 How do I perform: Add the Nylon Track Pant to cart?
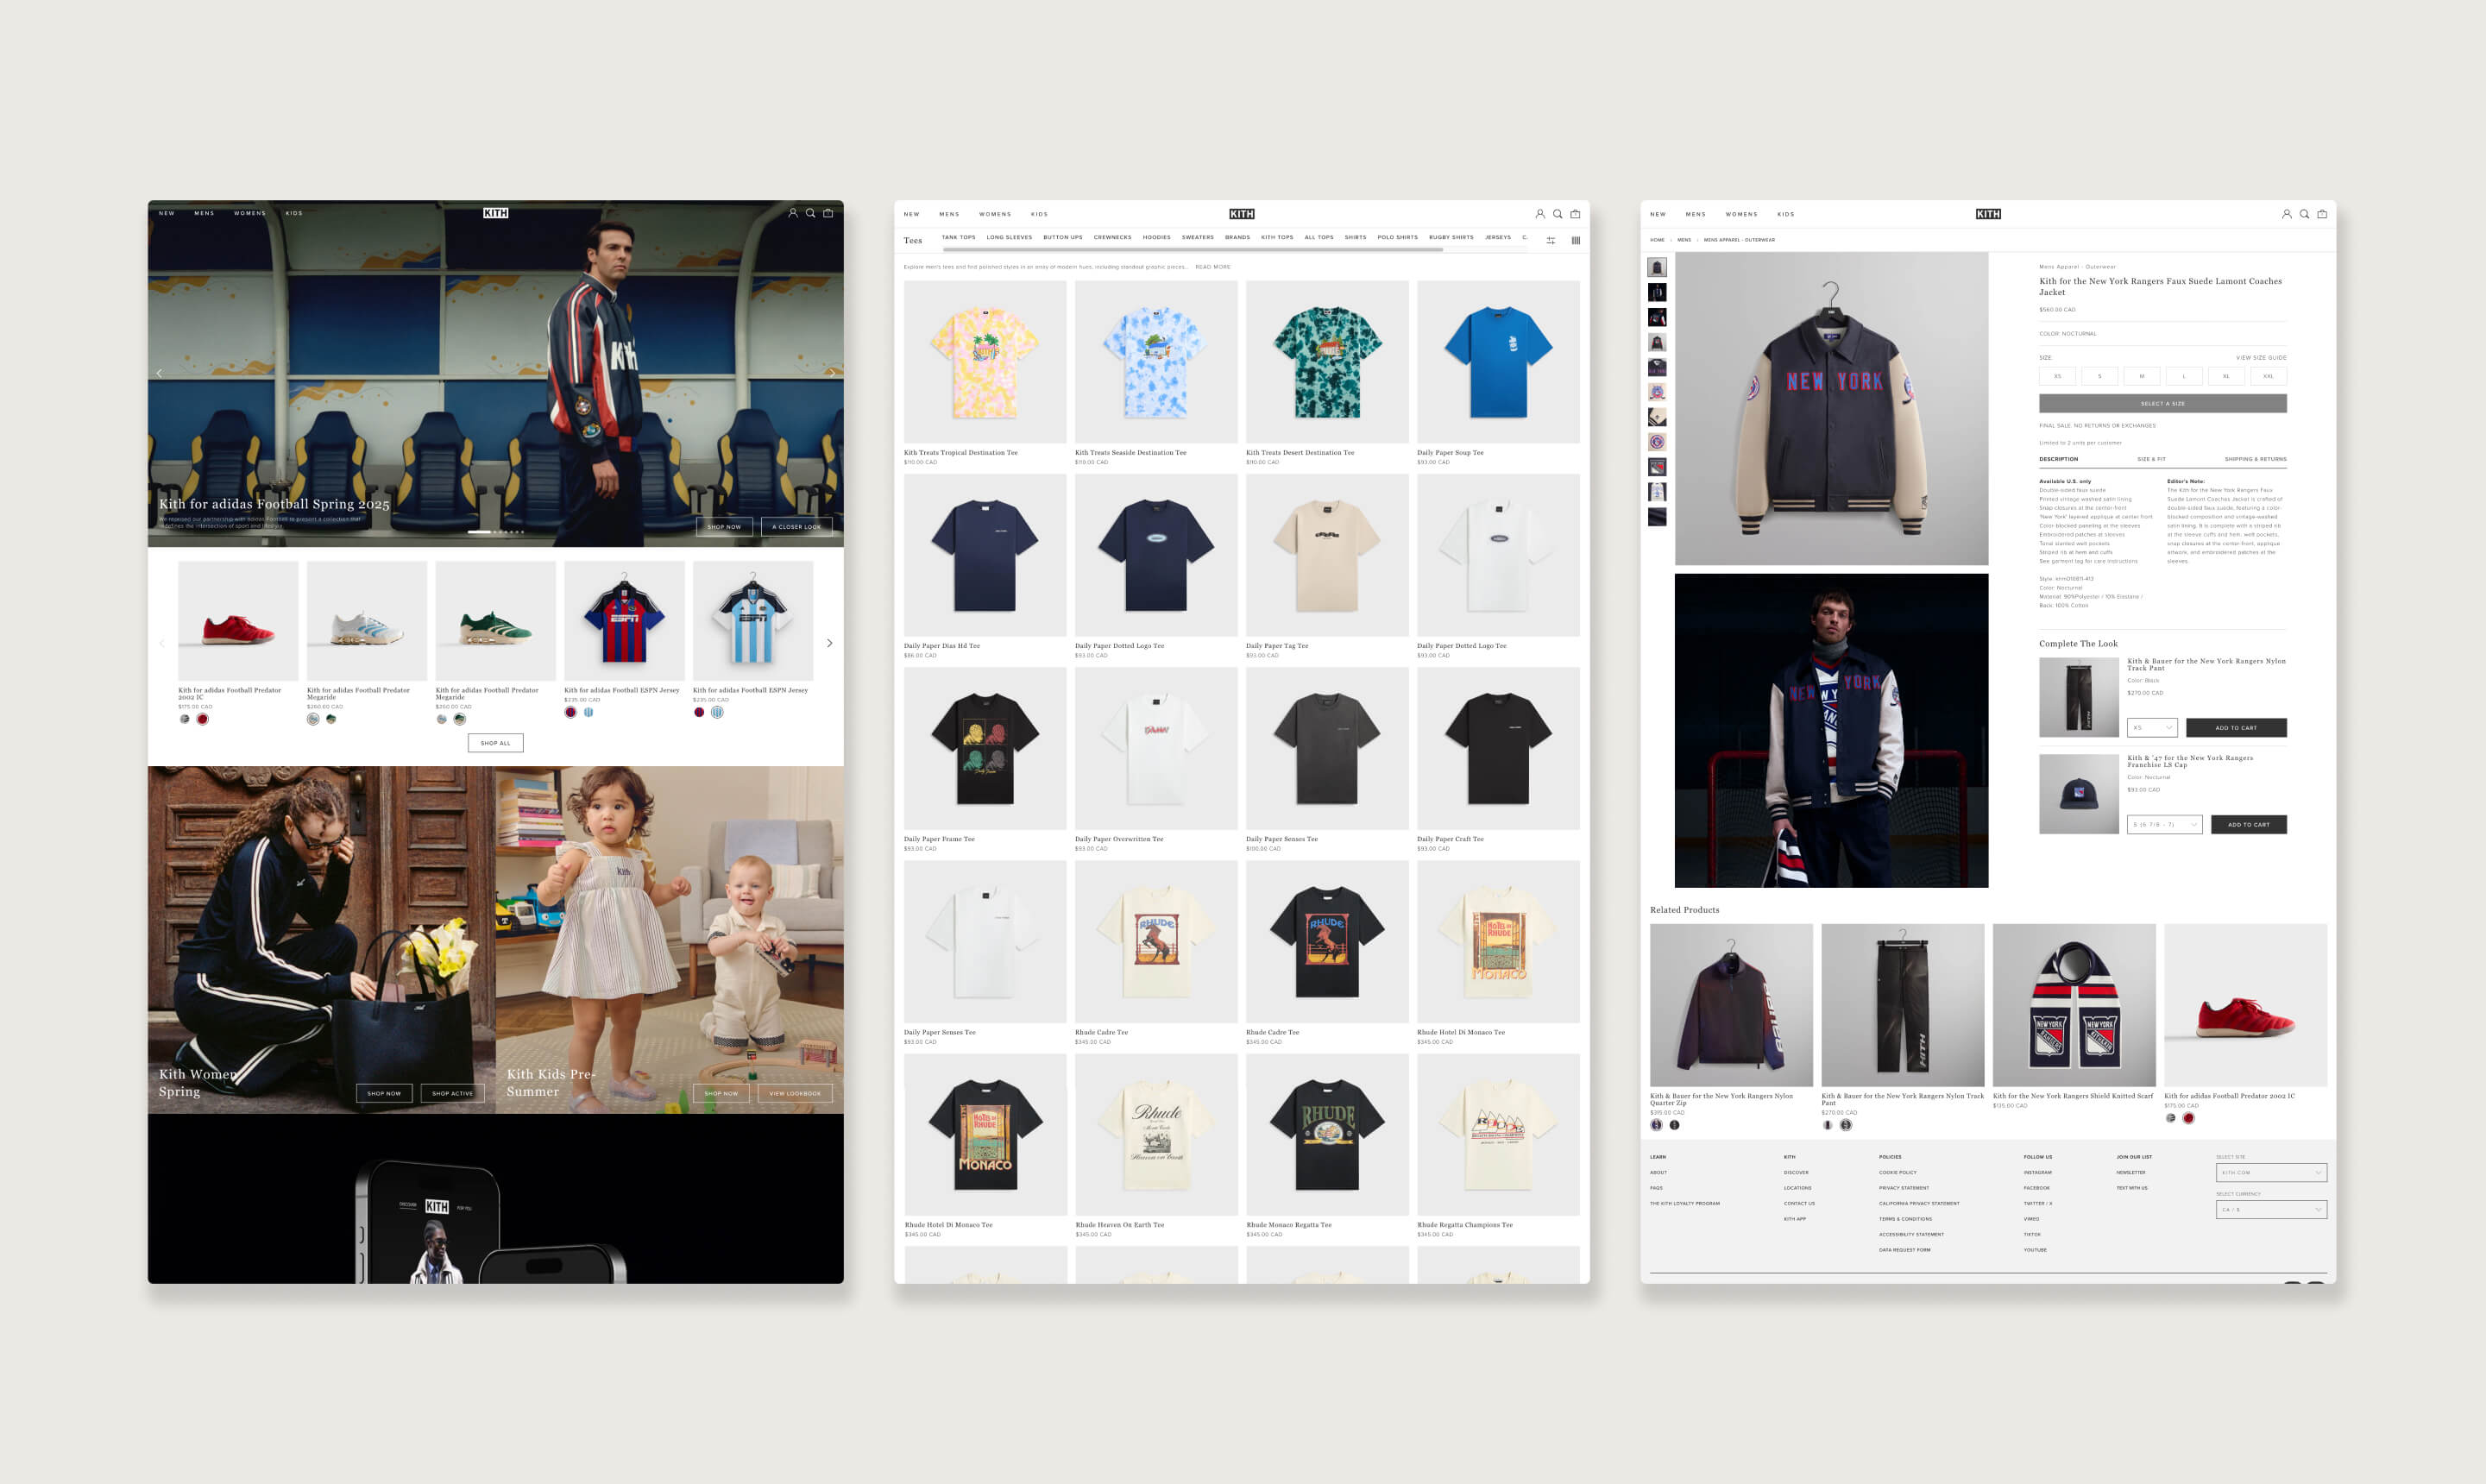pos(2236,728)
